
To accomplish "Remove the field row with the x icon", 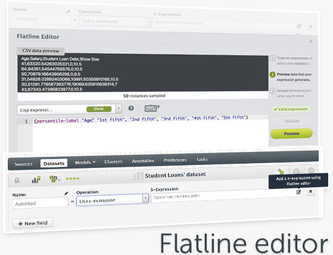I will tap(310, 191).
